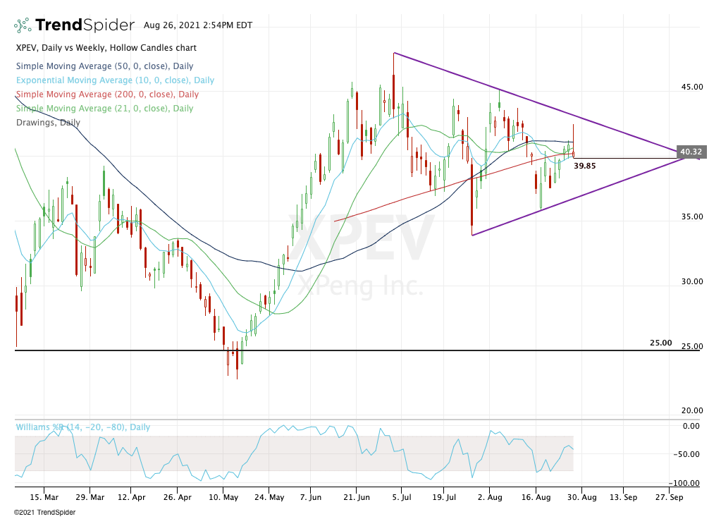Click the '10. May' date axis label

tap(223, 497)
